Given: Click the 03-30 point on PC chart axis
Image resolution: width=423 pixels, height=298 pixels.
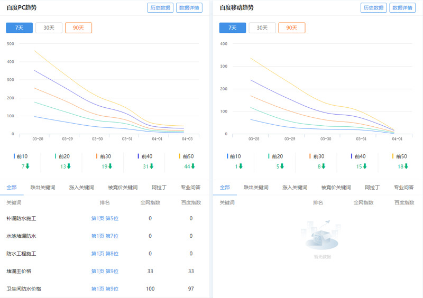Looking at the screenshot, I should pyautogui.click(x=97, y=139).
